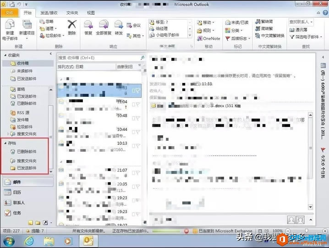Image resolution: width=329 pixels, height=248 pixels.
Task: Stop archiving with red status icon
Action: (186, 231)
